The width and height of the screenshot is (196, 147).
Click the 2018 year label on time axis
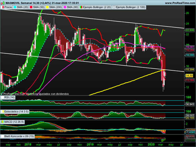click(x=28, y=144)
